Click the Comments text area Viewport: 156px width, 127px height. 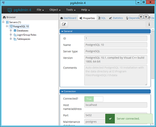(x=116, y=75)
